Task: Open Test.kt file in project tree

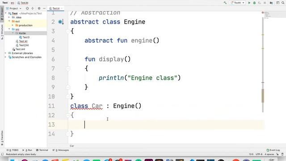Action: click(21, 41)
